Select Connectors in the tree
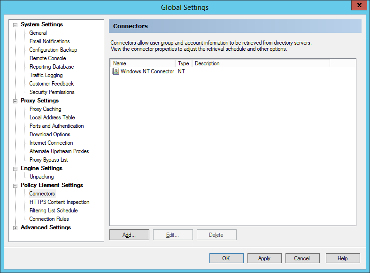This screenshot has height=273, width=370. (x=42, y=194)
